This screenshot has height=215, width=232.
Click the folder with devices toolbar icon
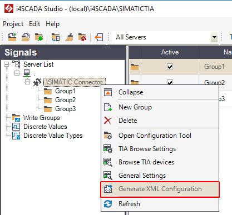(56, 37)
